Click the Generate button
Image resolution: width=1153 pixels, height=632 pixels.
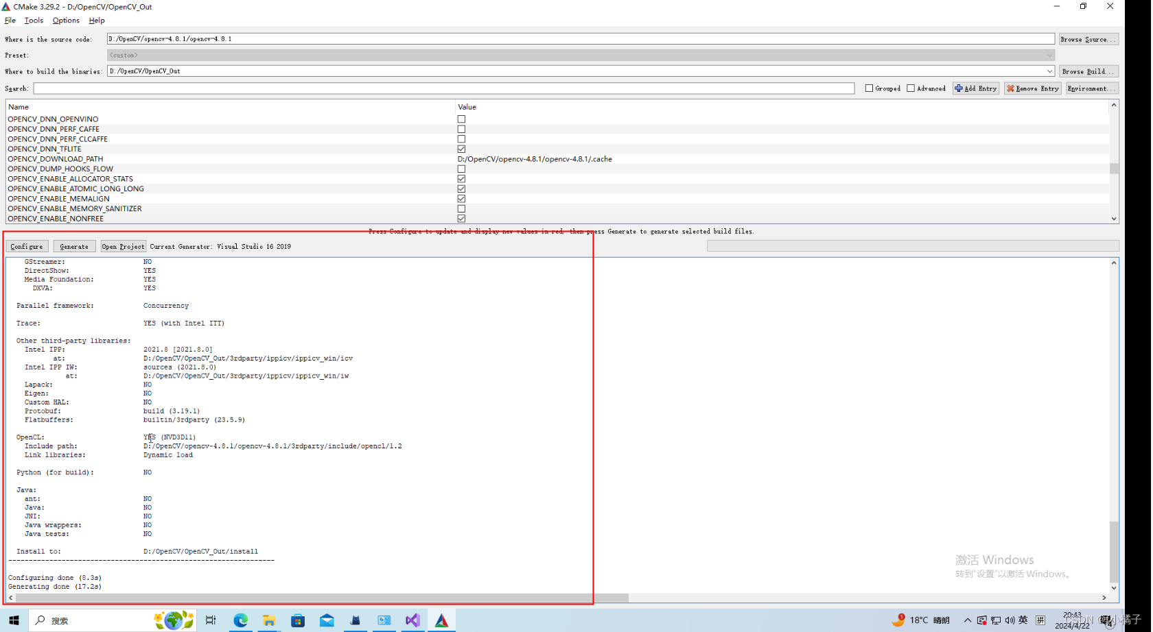coord(73,246)
